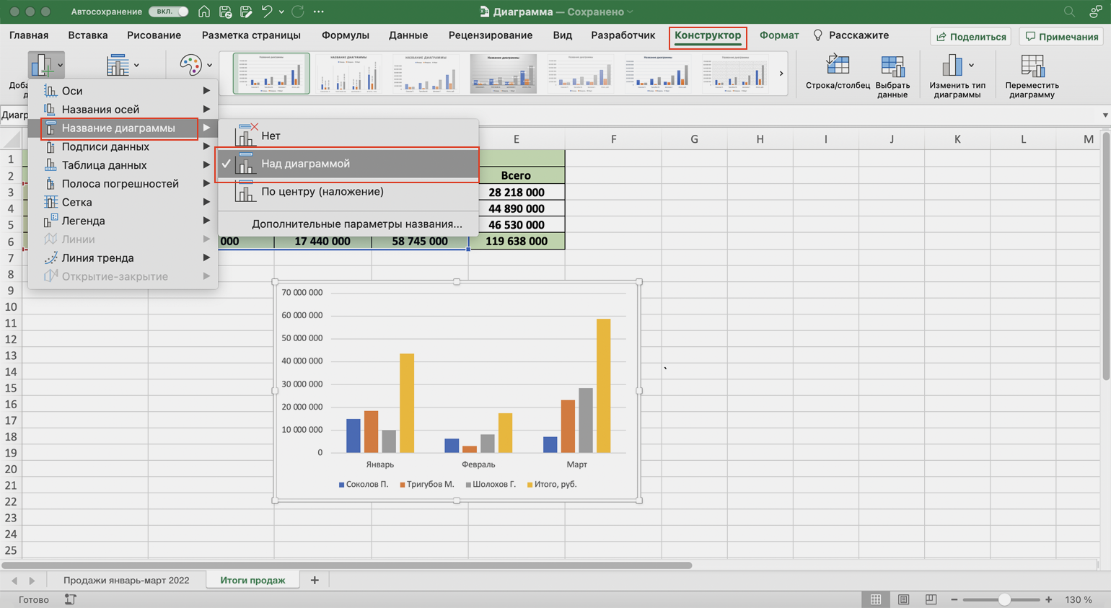This screenshot has height=608, width=1111.
Task: Click the vertical scrollbar
Action: (x=1106, y=256)
